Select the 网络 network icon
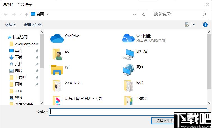 coord(128,70)
